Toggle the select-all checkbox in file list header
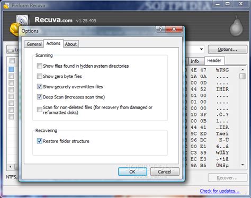Image resolution: width=251 pixels, height=198 pixels. tap(12, 61)
